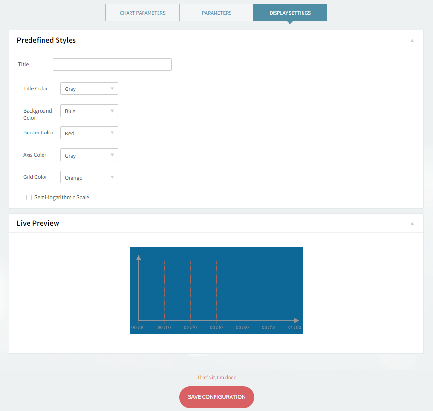This screenshot has height=411, width=433.
Task: Collapse the Live Preview panel arrow
Action: coord(412,223)
